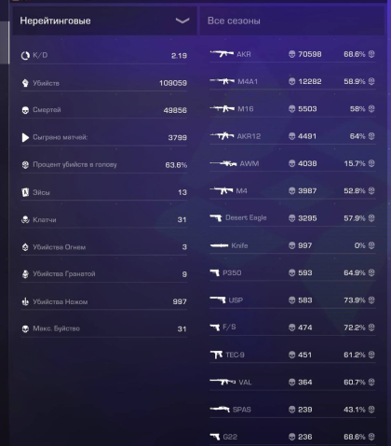Click the SPAS shotgun icon
Viewport: 391px width, 446px height.
coord(220,410)
